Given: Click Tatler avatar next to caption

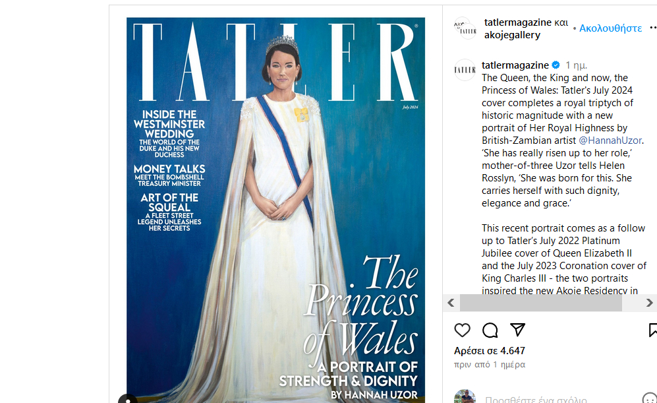Looking at the screenshot, I should 465,70.
